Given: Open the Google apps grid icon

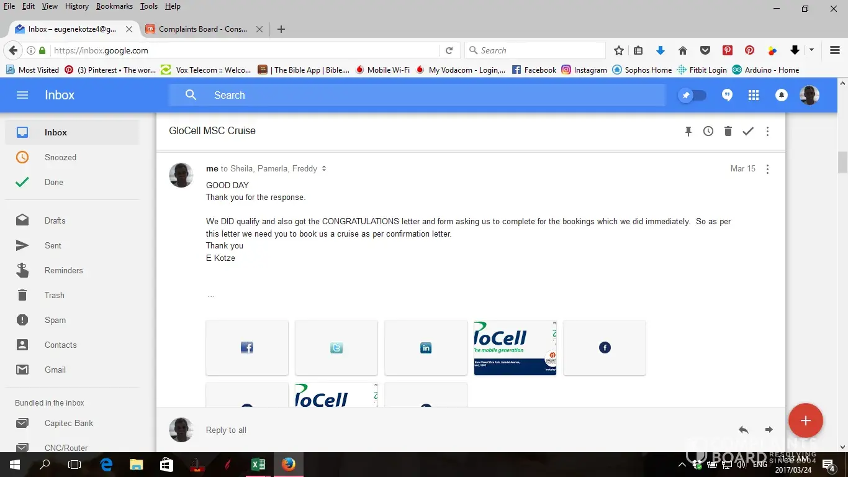Looking at the screenshot, I should click(754, 95).
